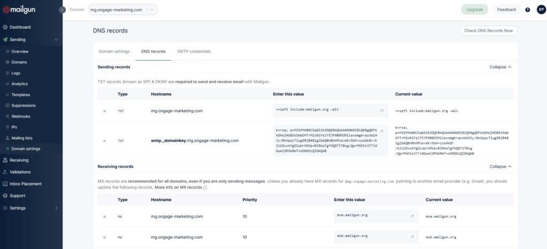Click the Feedback button
This screenshot has height=249, width=547.
click(x=506, y=10)
